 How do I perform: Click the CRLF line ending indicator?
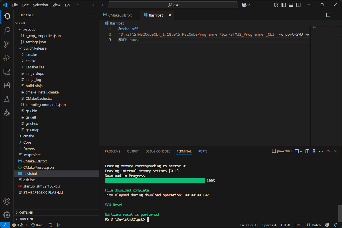298,225
